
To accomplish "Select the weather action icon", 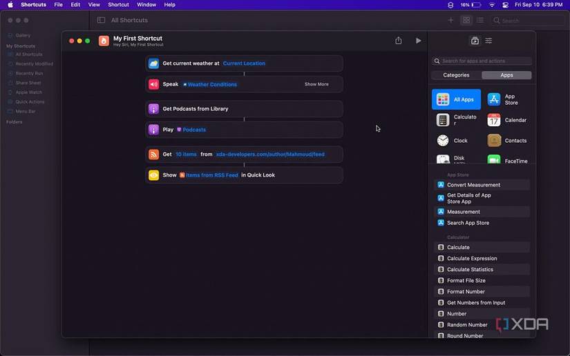I will [x=153, y=63].
